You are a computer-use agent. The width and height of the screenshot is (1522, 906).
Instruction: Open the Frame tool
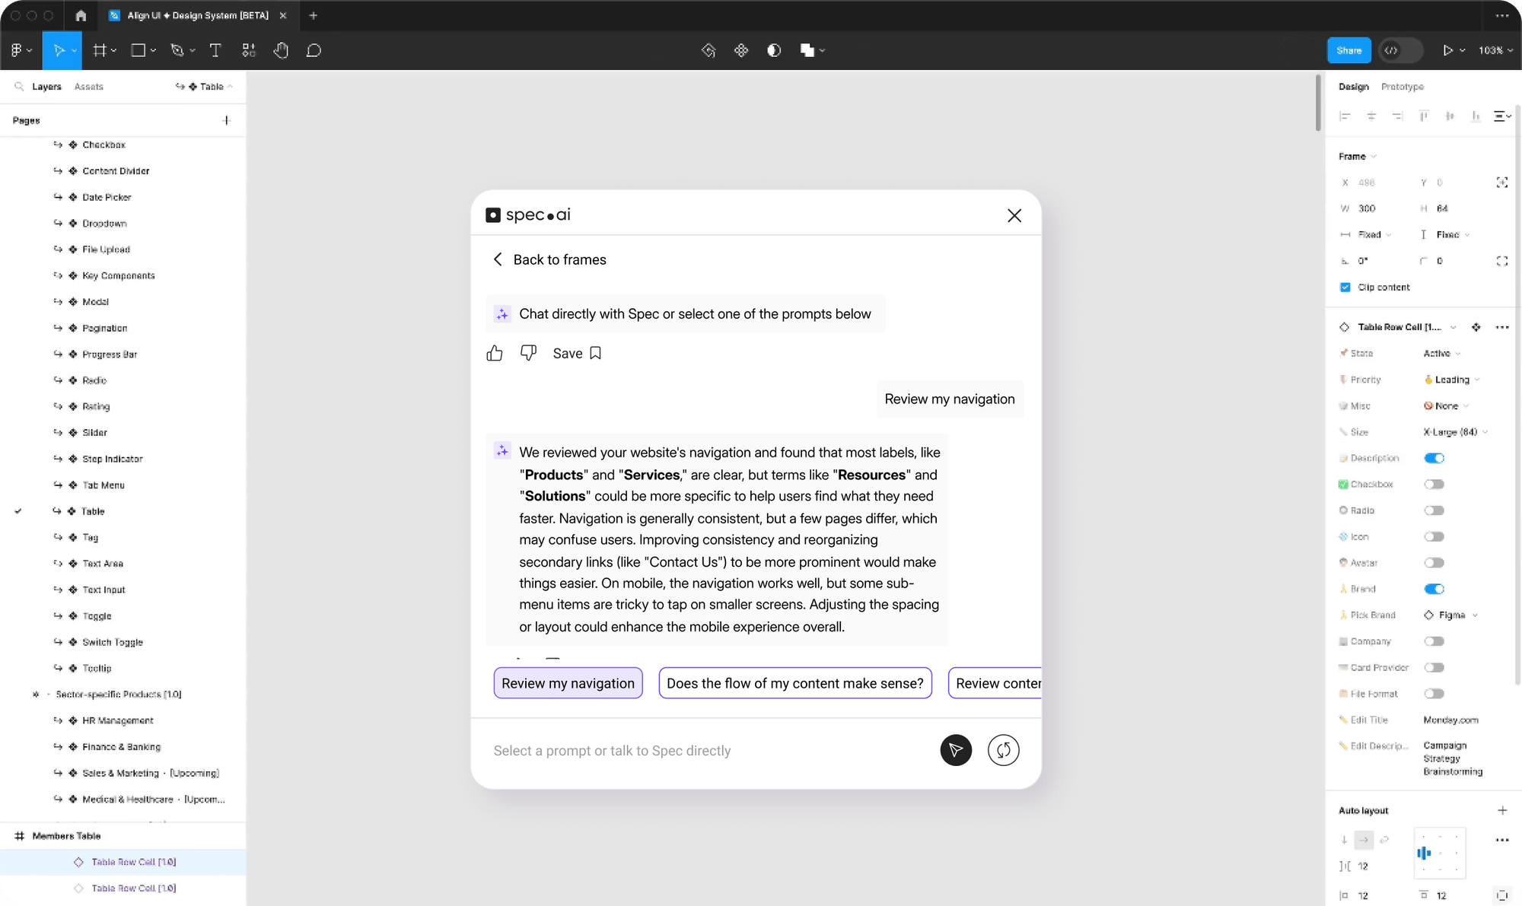(100, 50)
